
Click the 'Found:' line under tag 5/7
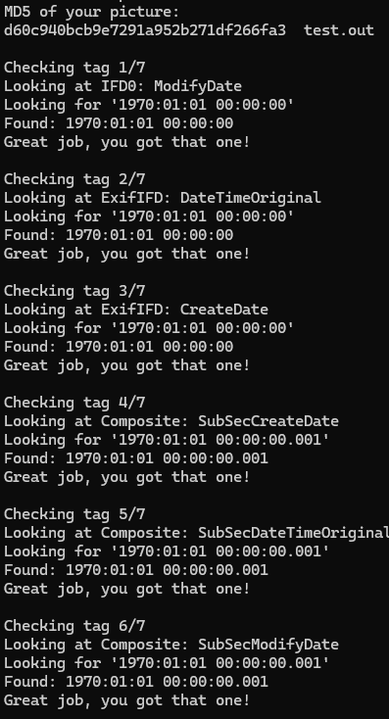pos(136,570)
